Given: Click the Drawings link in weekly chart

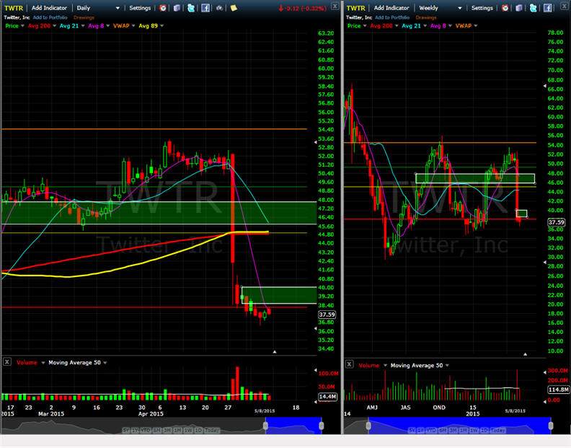Looking at the screenshot, I should point(426,17).
